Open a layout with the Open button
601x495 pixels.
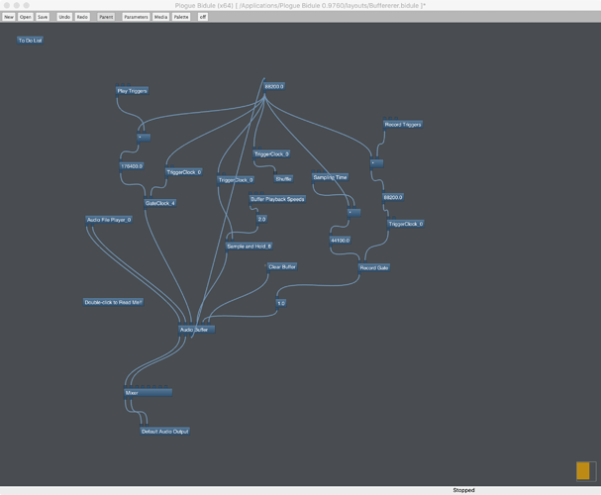26,17
